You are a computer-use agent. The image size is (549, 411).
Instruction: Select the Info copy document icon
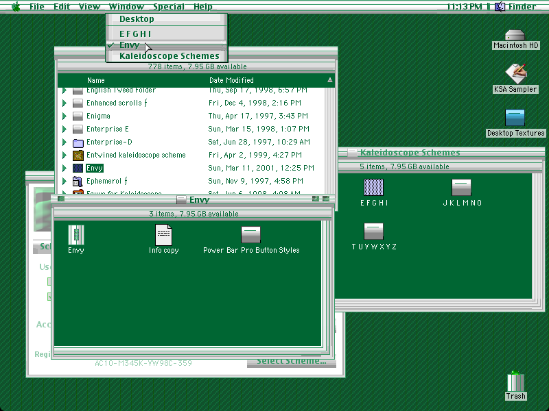tap(163, 234)
